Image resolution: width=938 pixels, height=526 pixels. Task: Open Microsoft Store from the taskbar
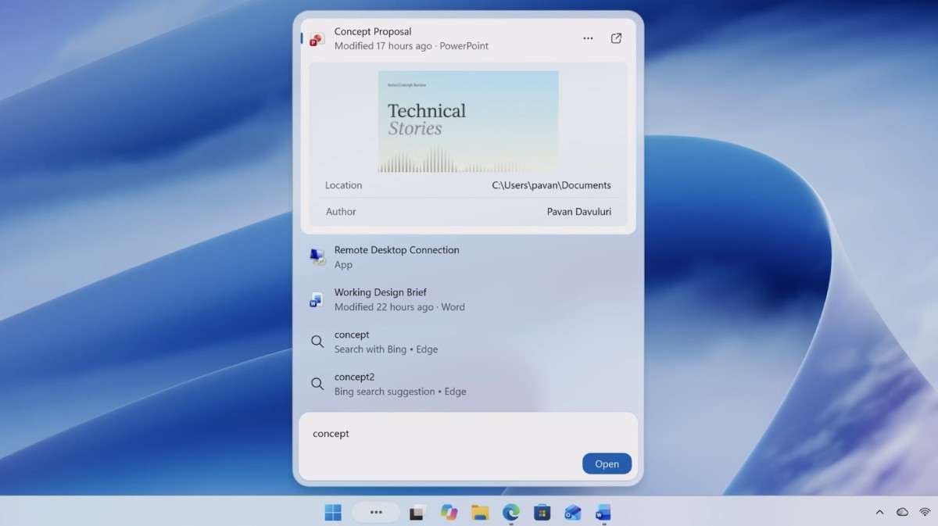(x=542, y=513)
